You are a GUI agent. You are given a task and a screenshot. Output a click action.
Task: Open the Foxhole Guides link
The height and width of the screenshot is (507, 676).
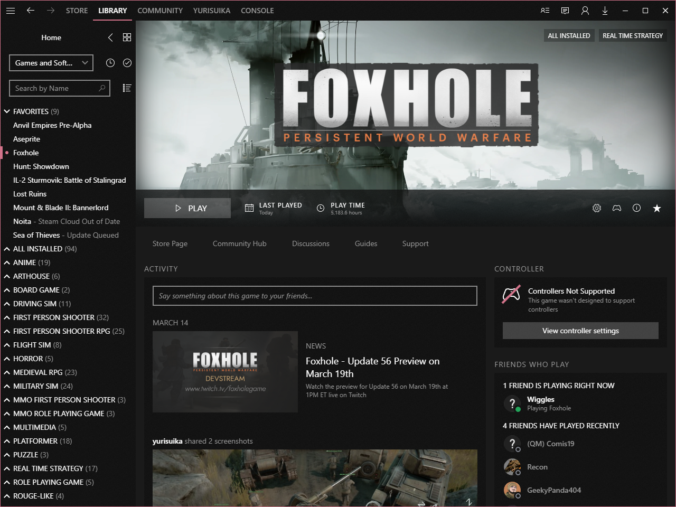366,243
